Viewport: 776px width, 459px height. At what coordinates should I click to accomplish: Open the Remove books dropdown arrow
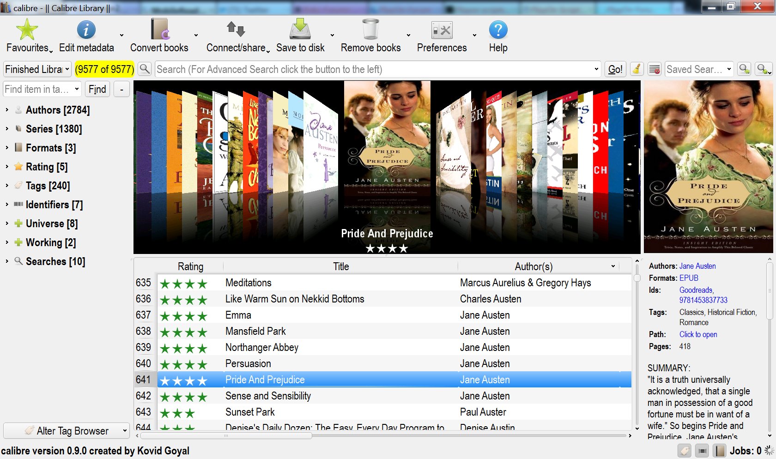point(408,35)
